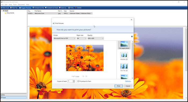Switch to the Fax pane at bottom

(x=13, y=95)
